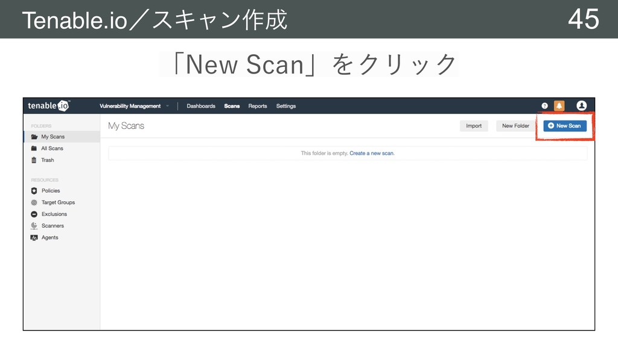The height and width of the screenshot is (347, 618).
Task: Click the My Scans open-folder icon
Action: pyautogui.click(x=34, y=137)
